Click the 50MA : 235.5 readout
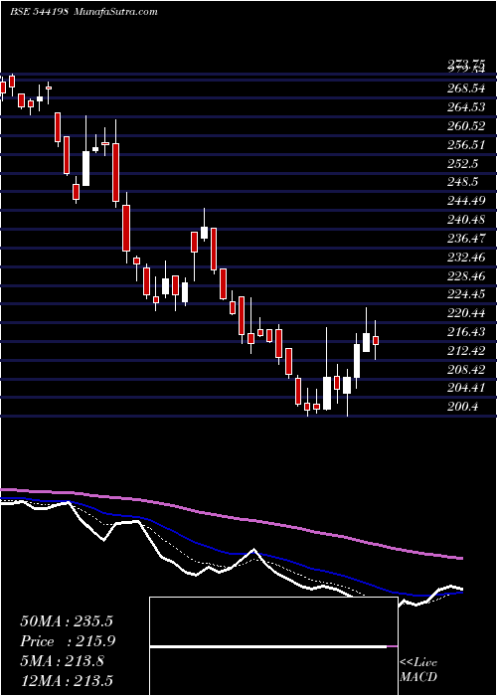 (67, 620)
